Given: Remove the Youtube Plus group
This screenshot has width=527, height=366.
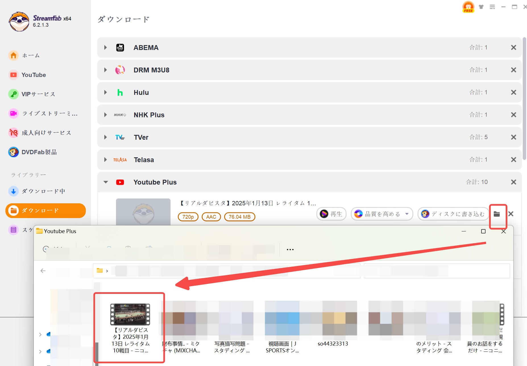Looking at the screenshot, I should click(513, 182).
